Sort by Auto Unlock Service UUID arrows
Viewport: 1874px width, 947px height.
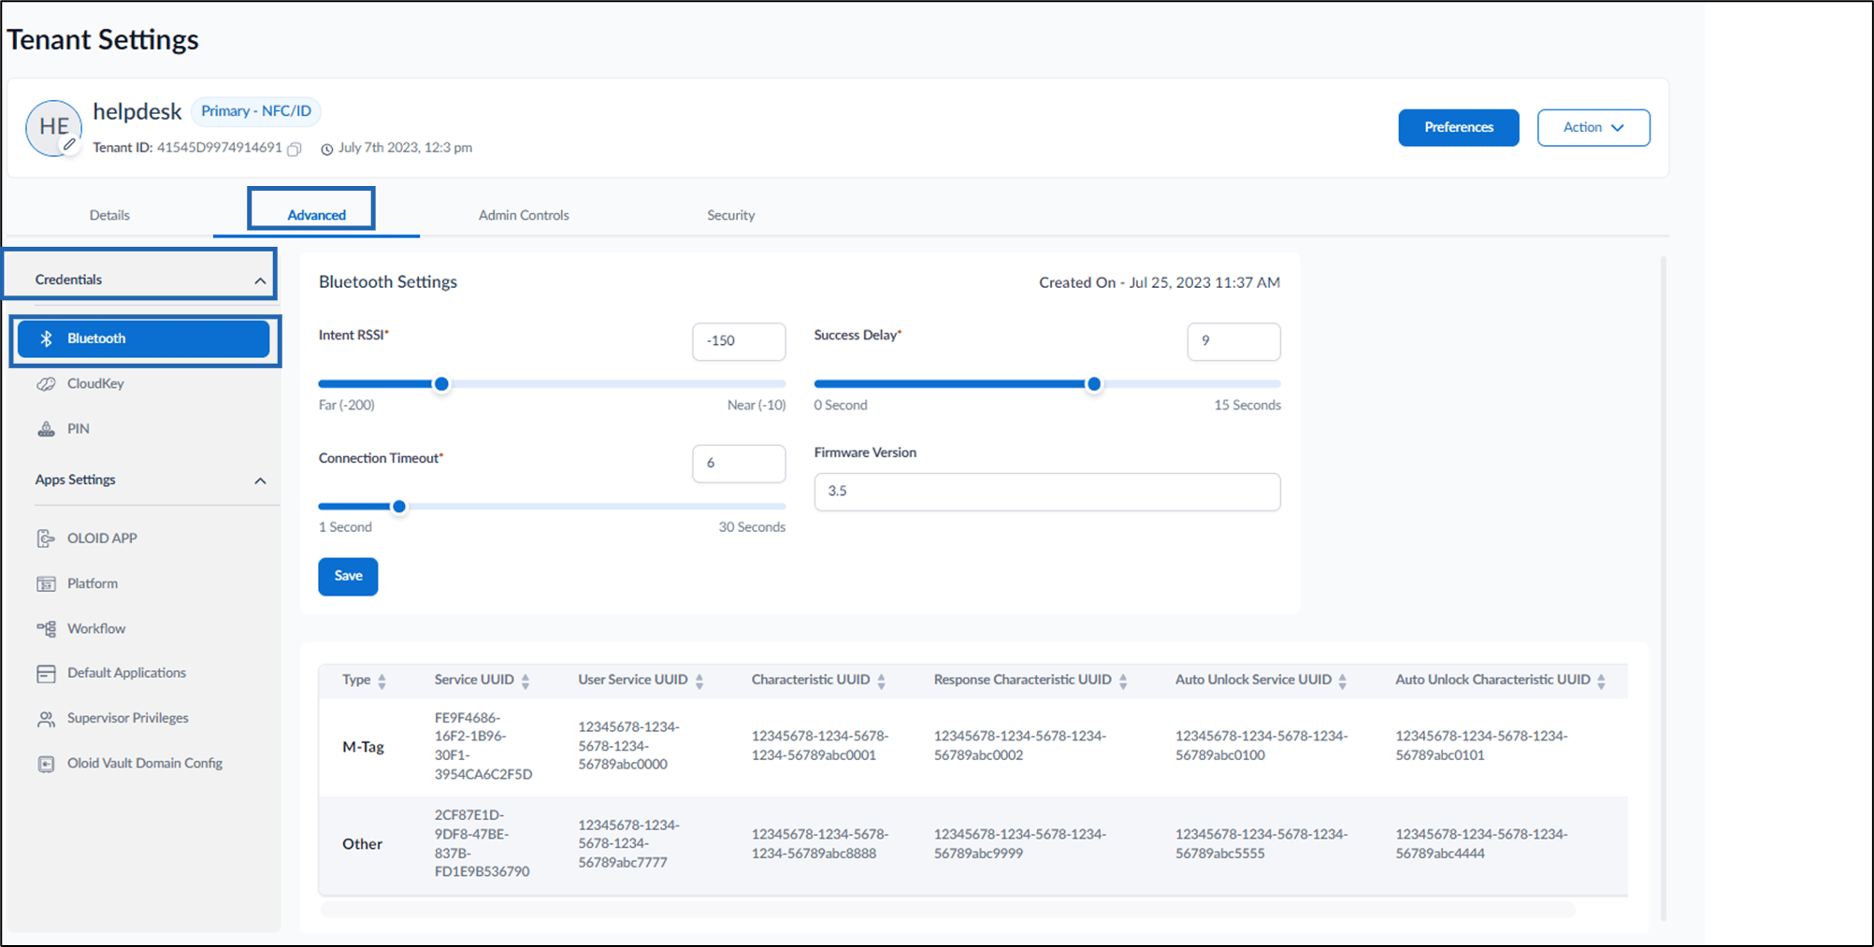point(1343,682)
